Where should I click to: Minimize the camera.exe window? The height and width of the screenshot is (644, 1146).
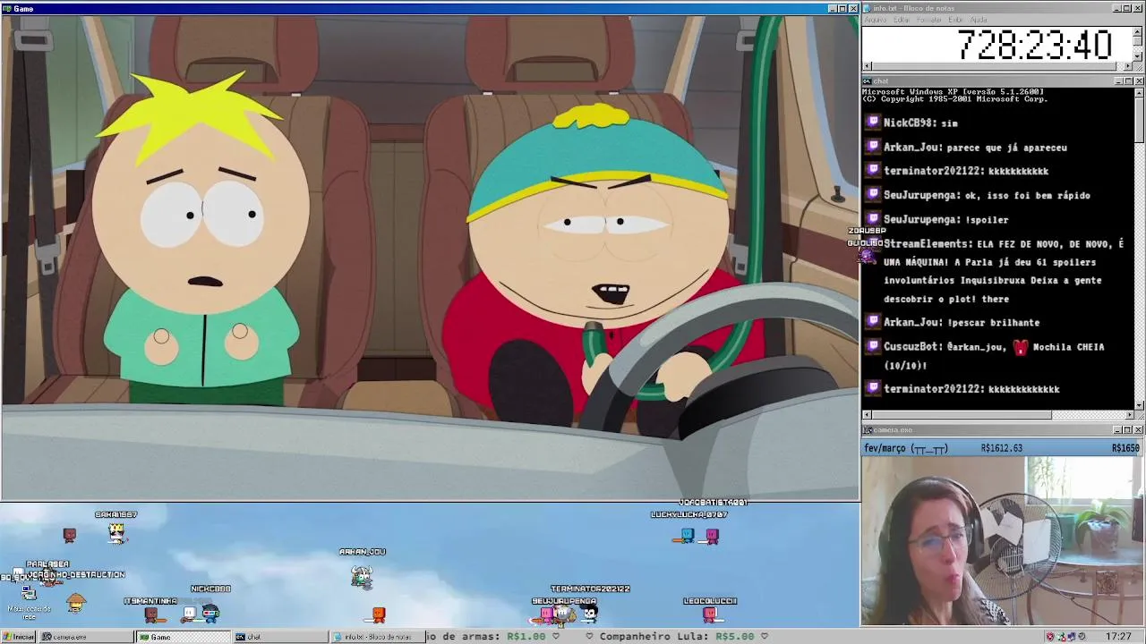tap(1118, 430)
